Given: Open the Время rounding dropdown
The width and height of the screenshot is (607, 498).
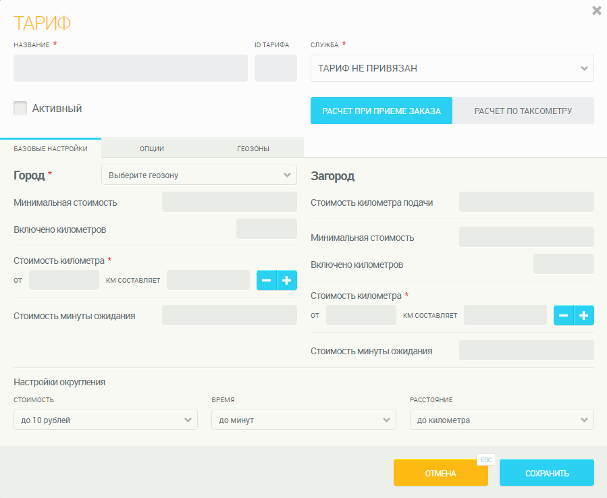Looking at the screenshot, I should [303, 420].
